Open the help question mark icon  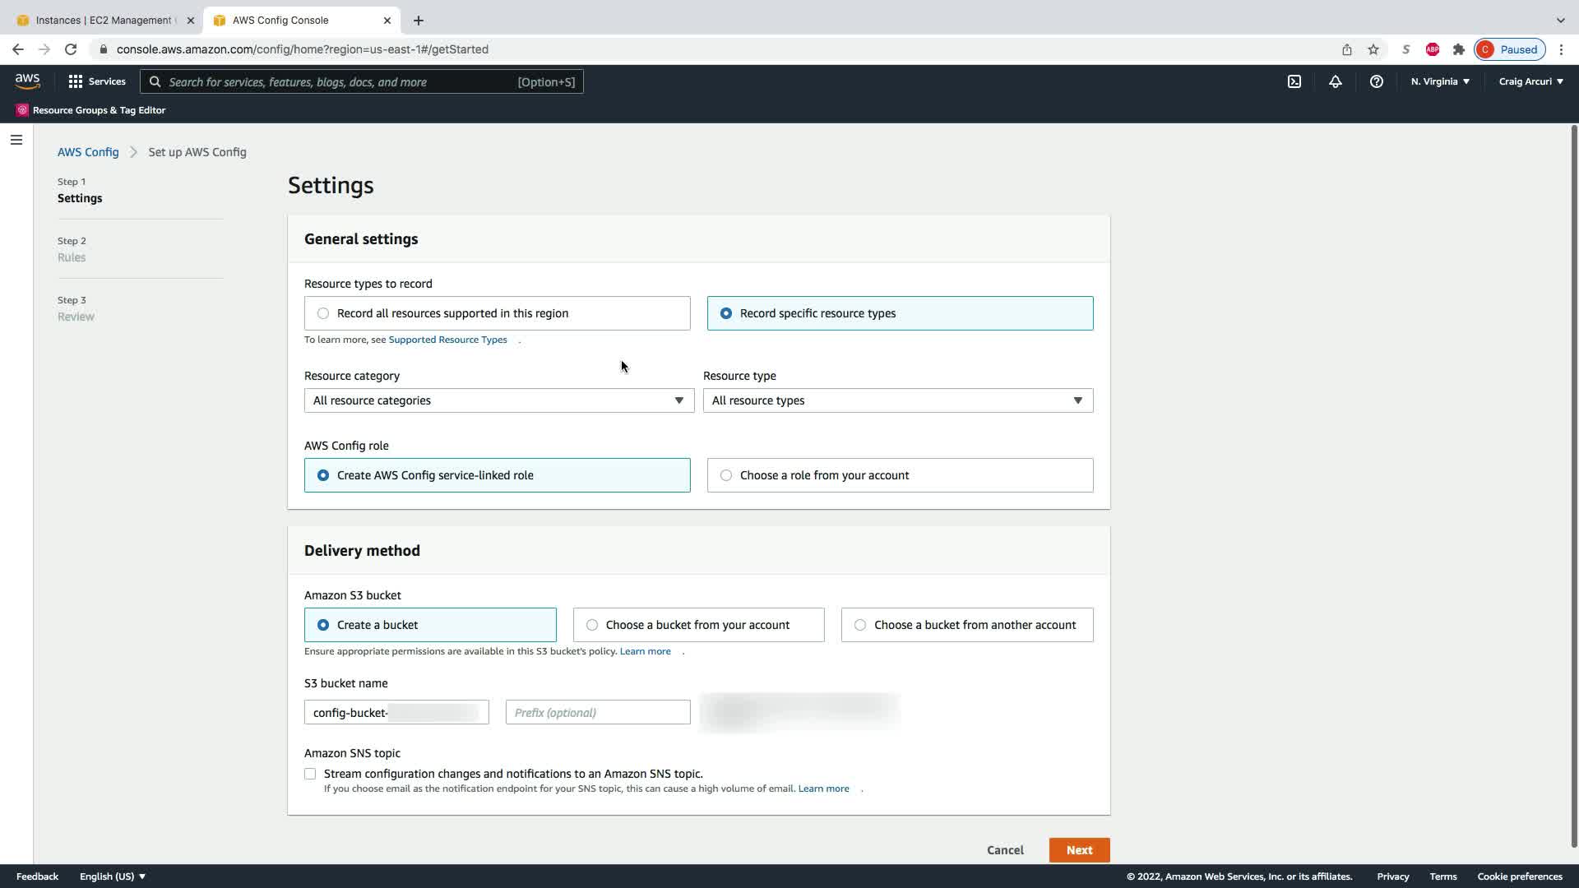click(1376, 81)
